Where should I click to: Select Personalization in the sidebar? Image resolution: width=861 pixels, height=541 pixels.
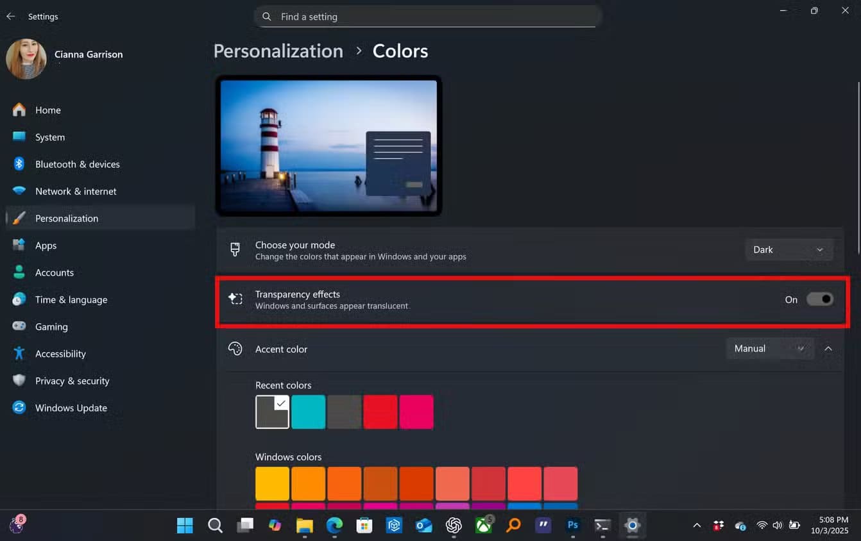100,218
